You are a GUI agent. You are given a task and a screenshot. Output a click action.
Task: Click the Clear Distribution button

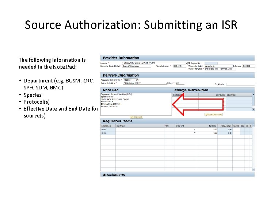[x=213, y=115]
